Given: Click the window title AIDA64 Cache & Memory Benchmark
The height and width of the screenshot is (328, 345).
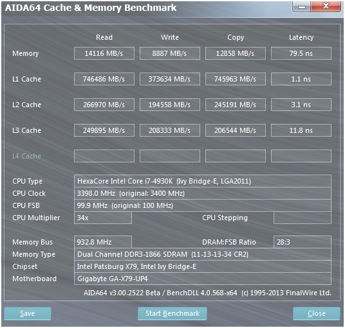Looking at the screenshot, I should [91, 8].
